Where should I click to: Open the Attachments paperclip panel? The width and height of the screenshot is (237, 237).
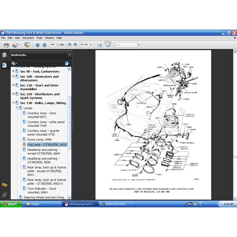(x=4, y=195)
